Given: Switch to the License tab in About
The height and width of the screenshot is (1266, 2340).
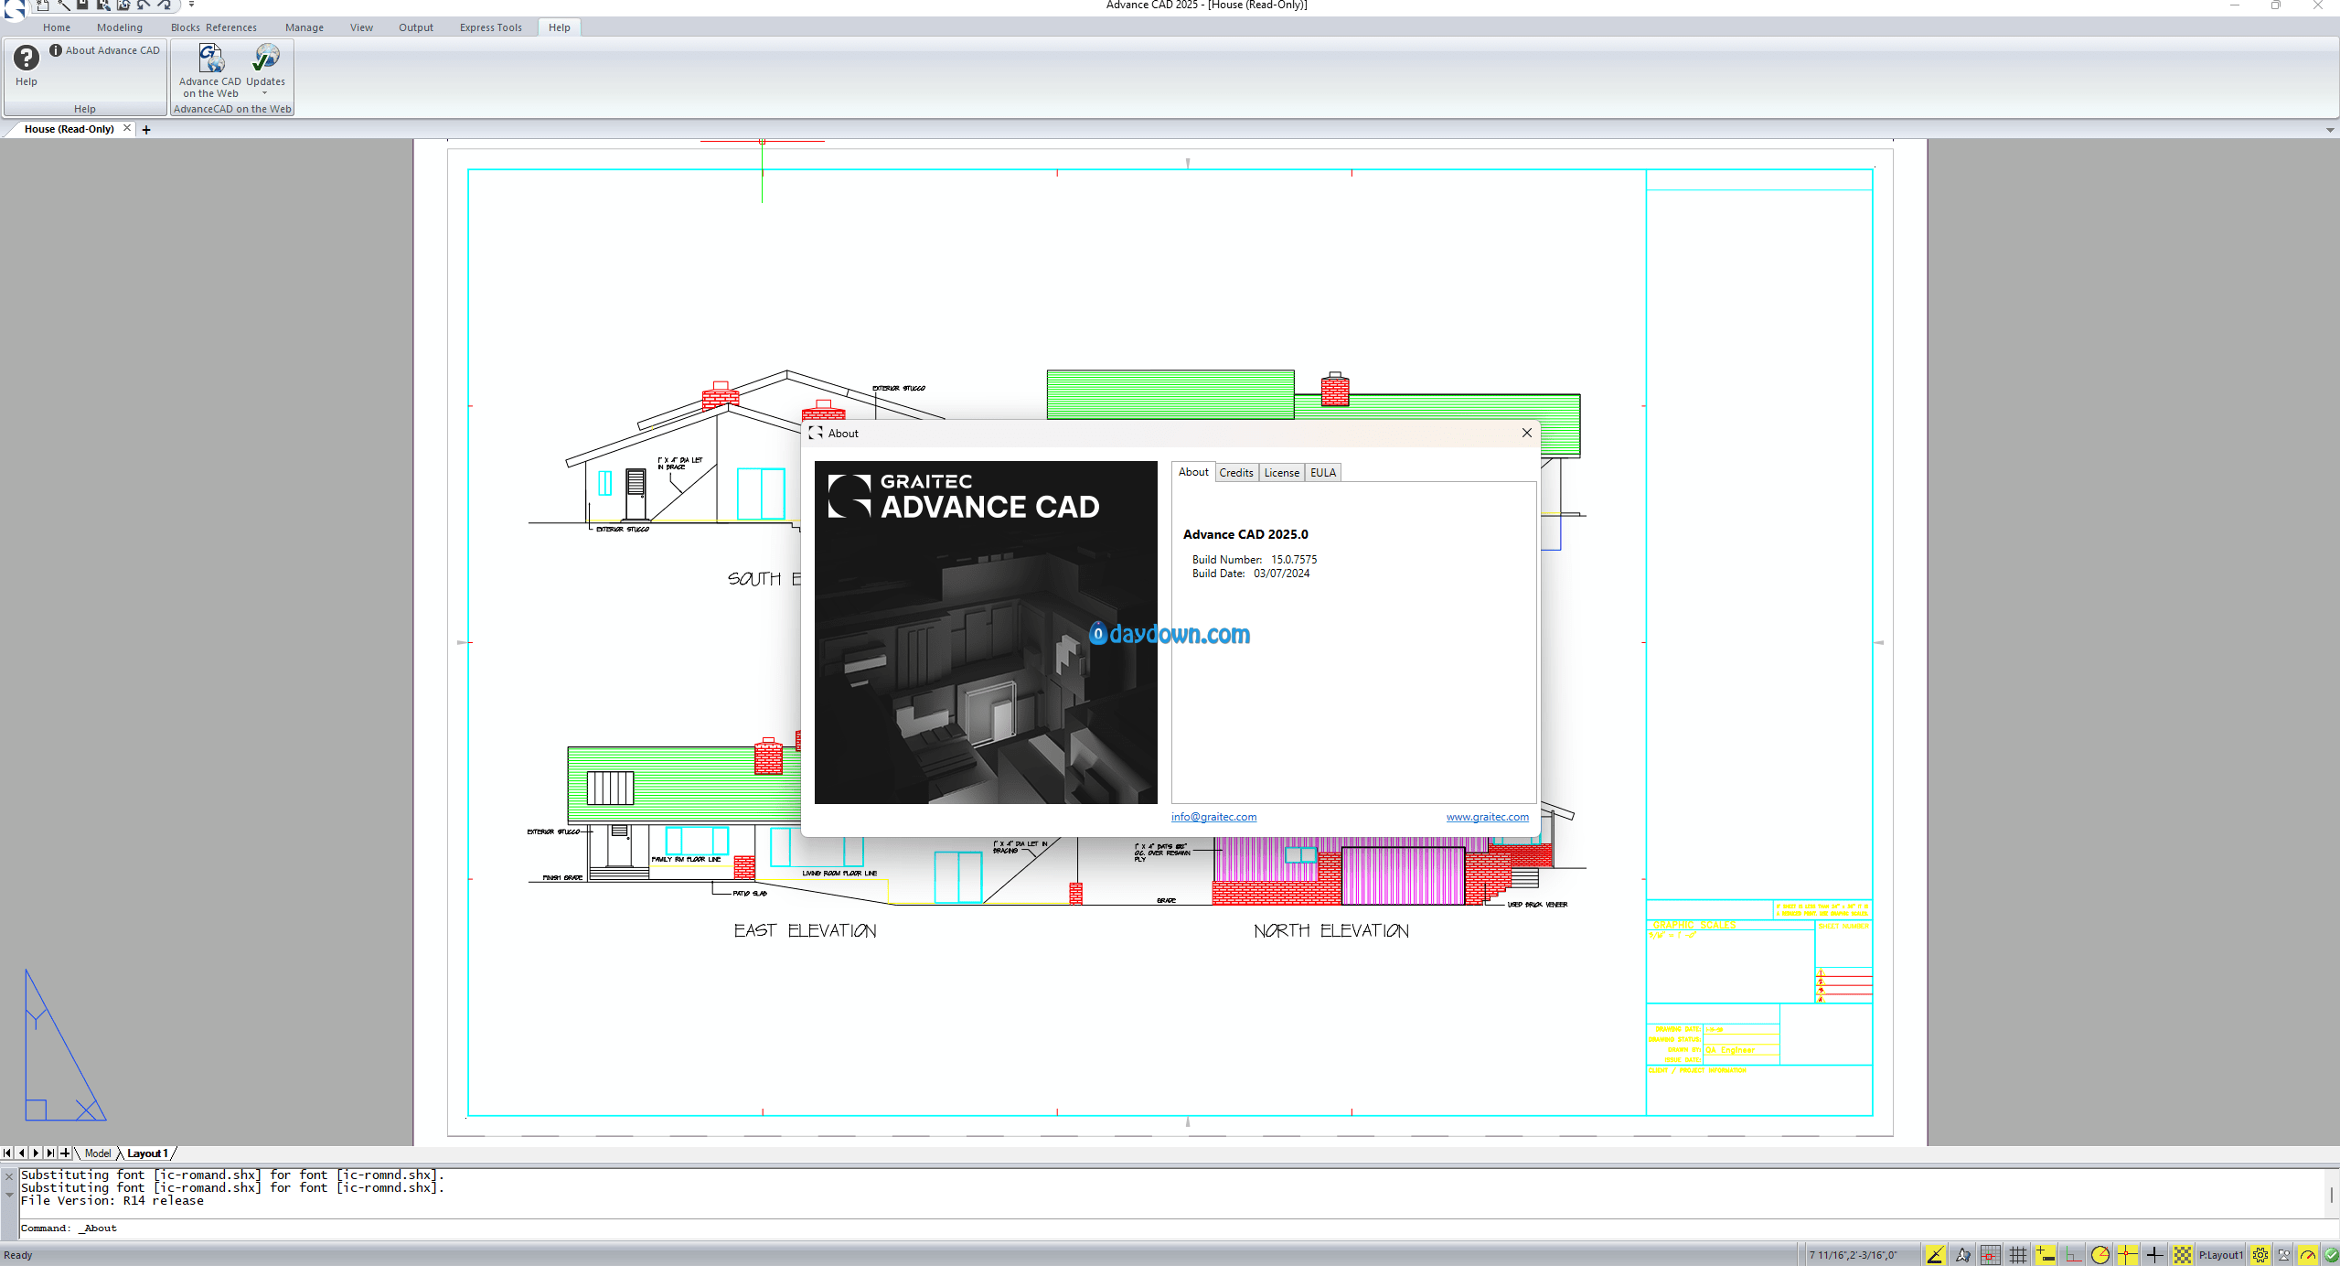Looking at the screenshot, I should (x=1281, y=473).
